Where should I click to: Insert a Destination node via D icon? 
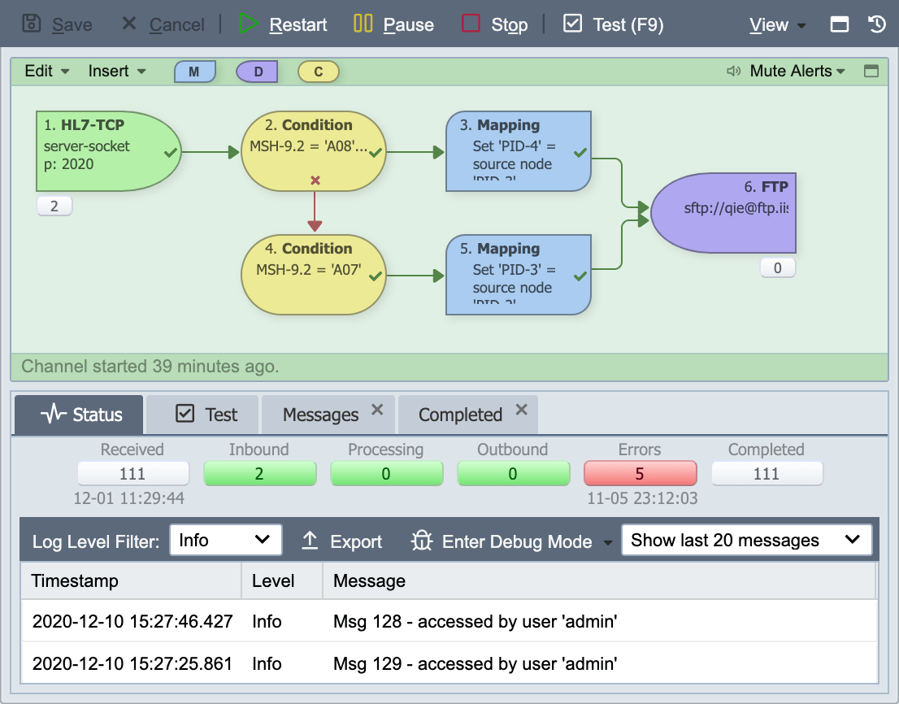(257, 72)
